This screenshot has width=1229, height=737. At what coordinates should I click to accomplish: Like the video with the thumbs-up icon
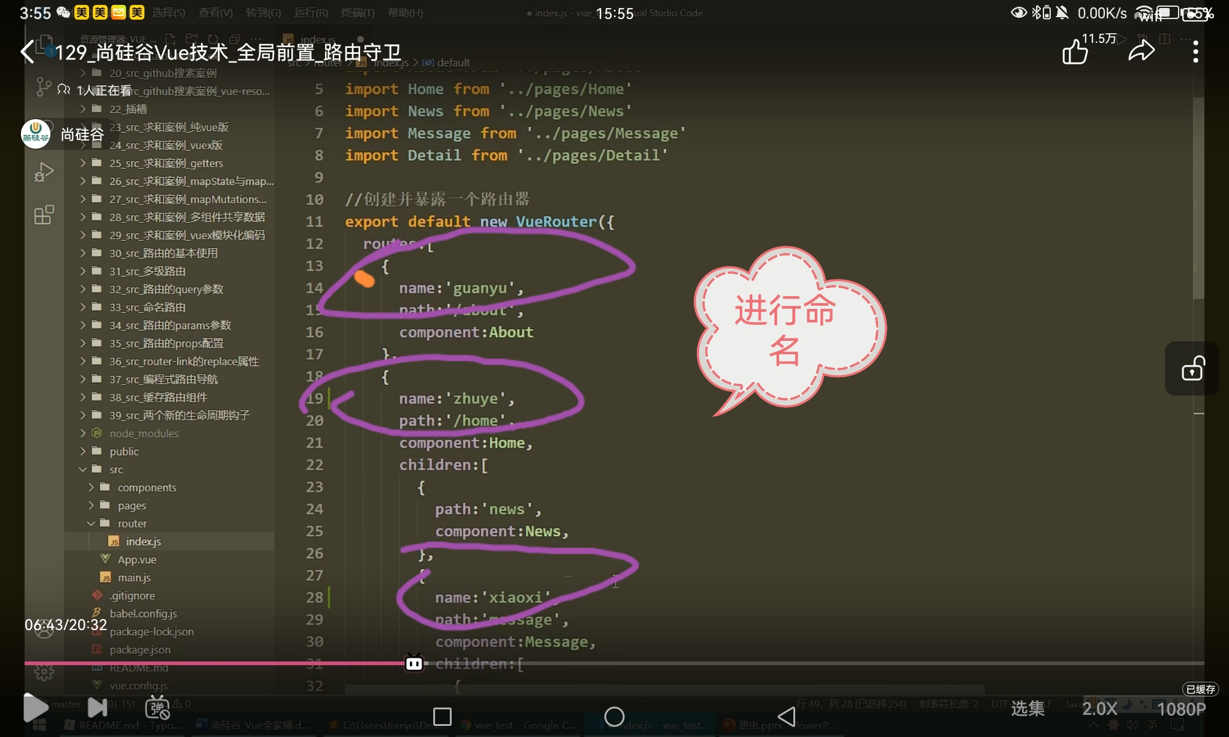pos(1075,52)
